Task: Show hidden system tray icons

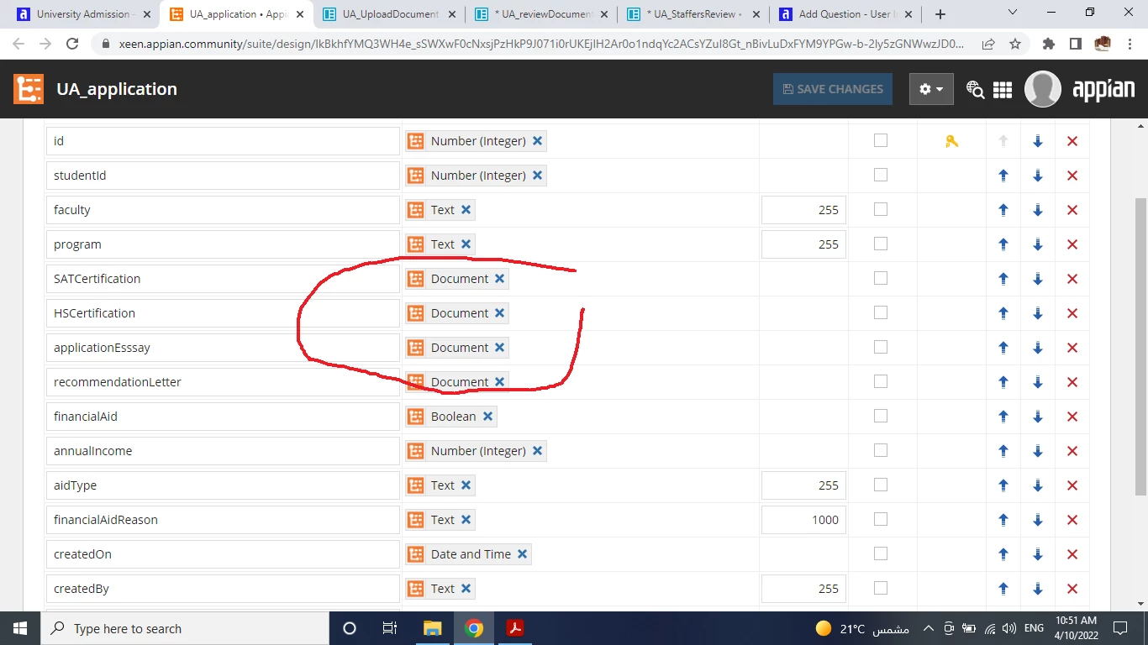Action: [x=928, y=628]
